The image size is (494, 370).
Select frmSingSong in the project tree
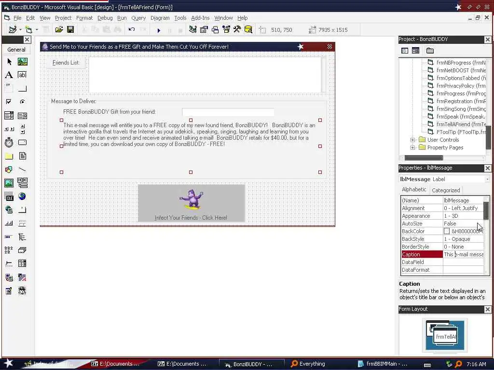(456, 109)
